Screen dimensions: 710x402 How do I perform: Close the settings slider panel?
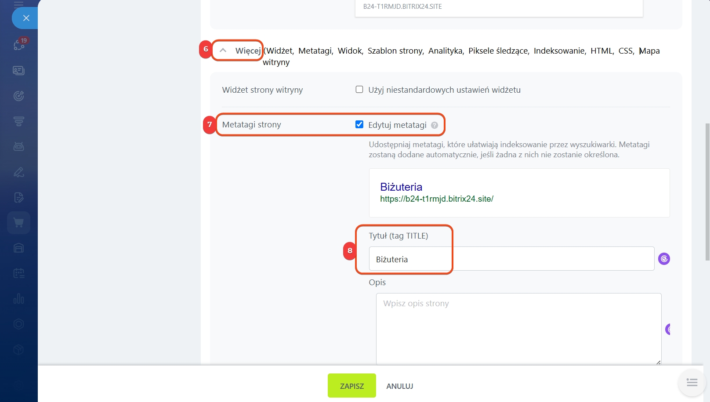26,18
